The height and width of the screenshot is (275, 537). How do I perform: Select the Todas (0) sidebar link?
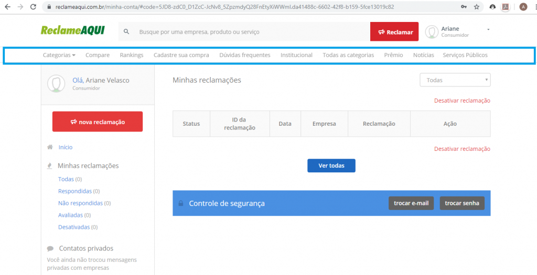point(70,179)
